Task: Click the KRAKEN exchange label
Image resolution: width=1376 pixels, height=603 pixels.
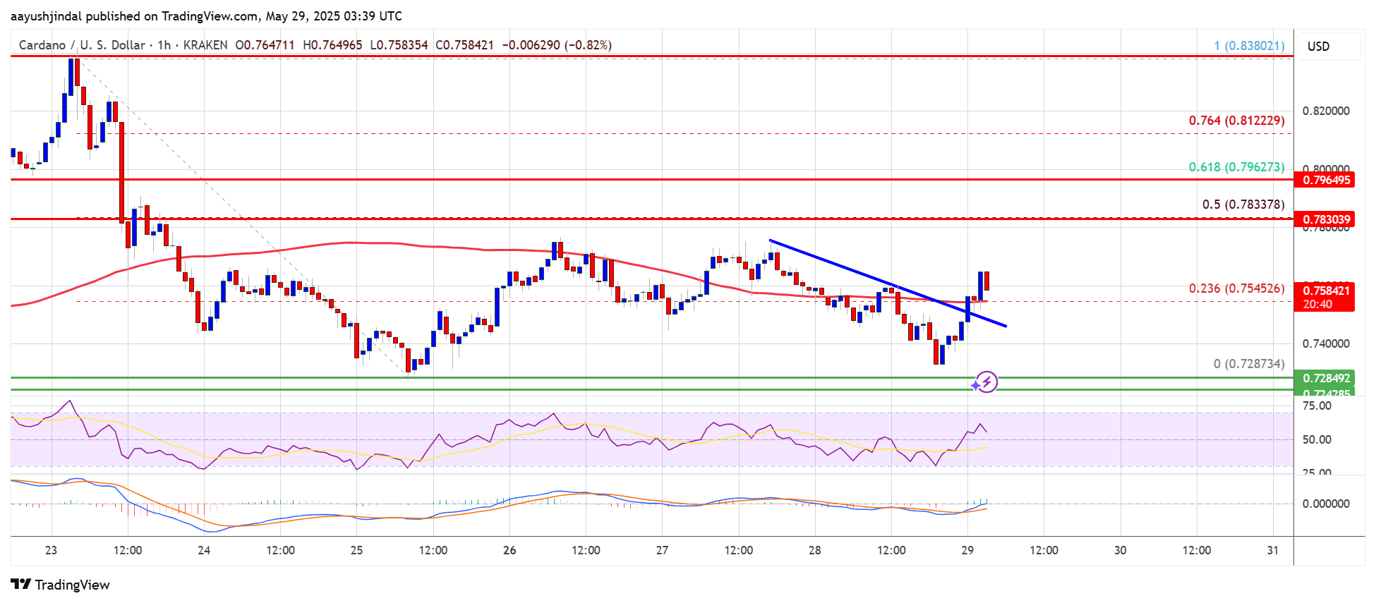Action: tap(205, 45)
